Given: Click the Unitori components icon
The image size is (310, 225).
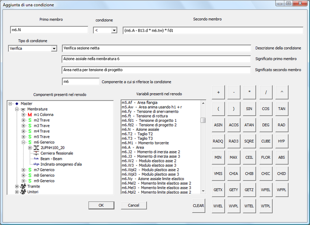Looking at the screenshot, I should (23, 191).
